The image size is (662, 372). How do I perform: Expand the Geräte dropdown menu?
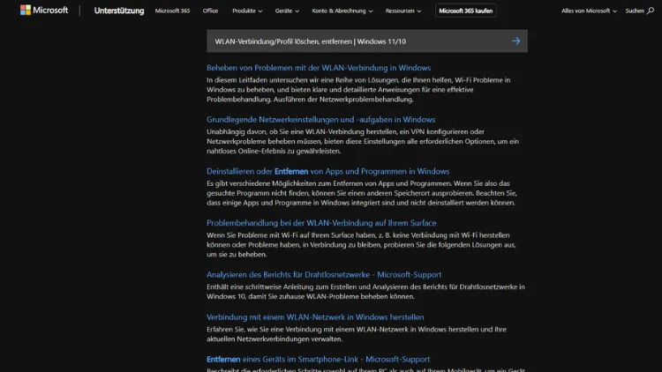[287, 11]
